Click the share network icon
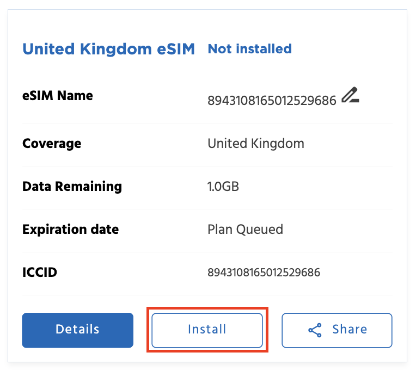Image resolution: width=416 pixels, height=371 pixels. tap(315, 330)
